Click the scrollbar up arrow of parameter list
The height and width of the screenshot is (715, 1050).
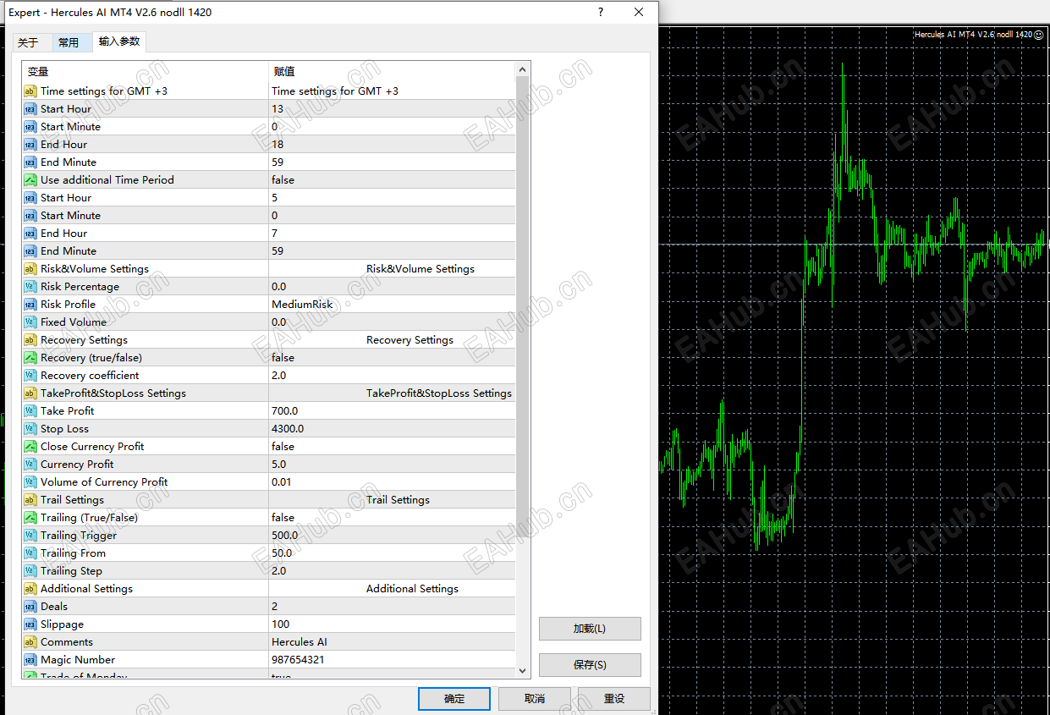(x=523, y=70)
